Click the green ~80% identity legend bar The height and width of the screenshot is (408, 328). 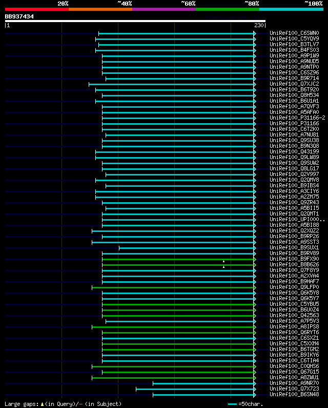coord(228,9)
